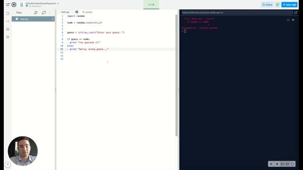
Task: Open output in new tab icon
Action: (x=295, y=13)
